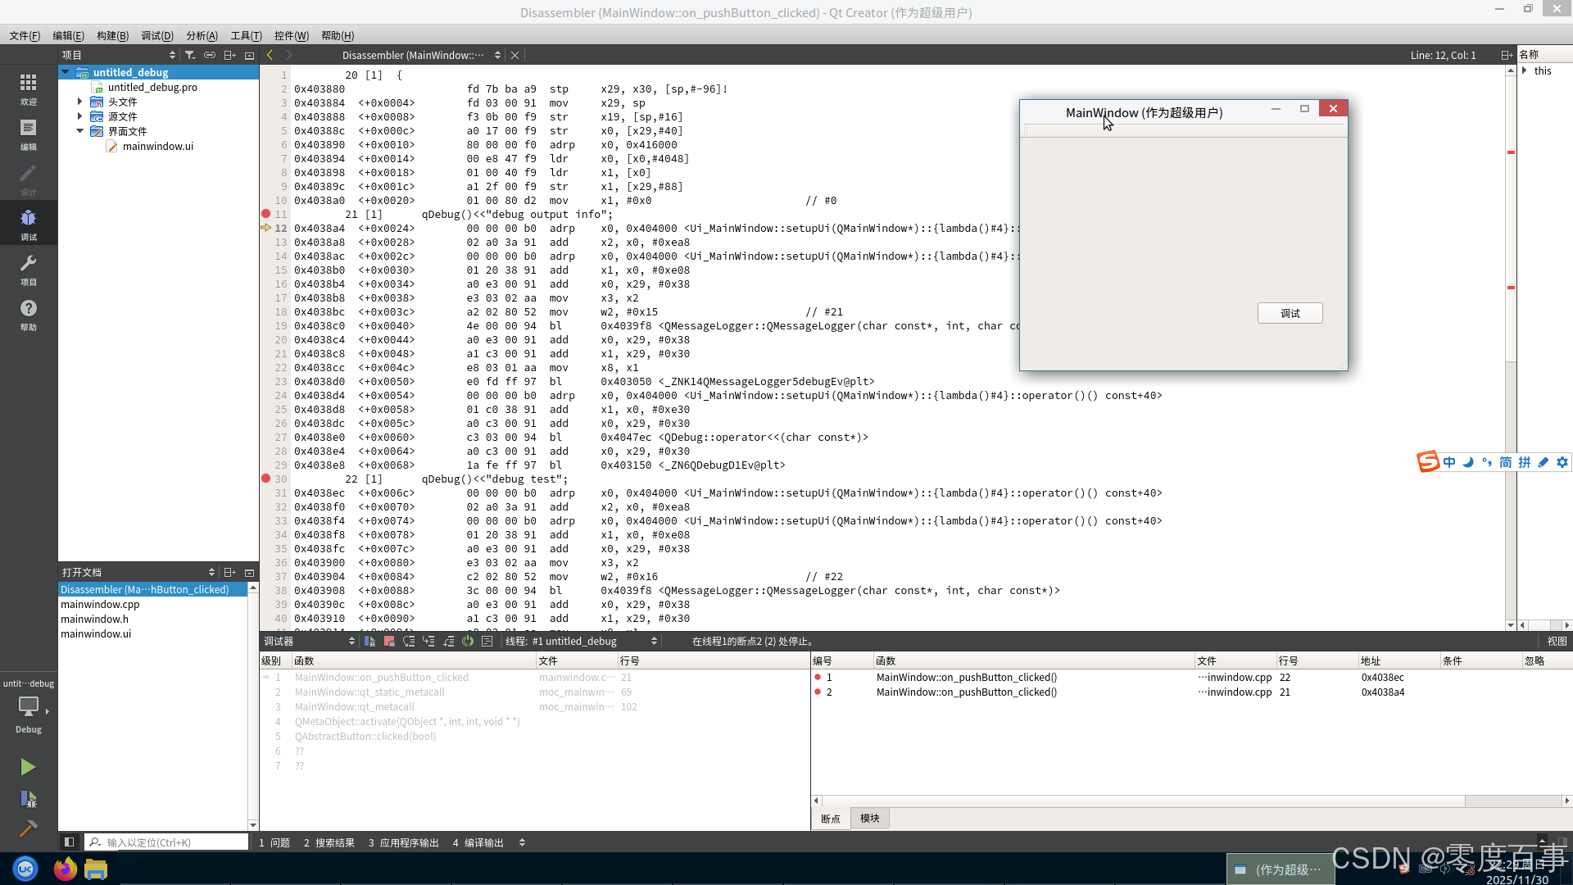The height and width of the screenshot is (885, 1573).
Task: Click the Step Out debugger icon
Action: click(x=448, y=642)
